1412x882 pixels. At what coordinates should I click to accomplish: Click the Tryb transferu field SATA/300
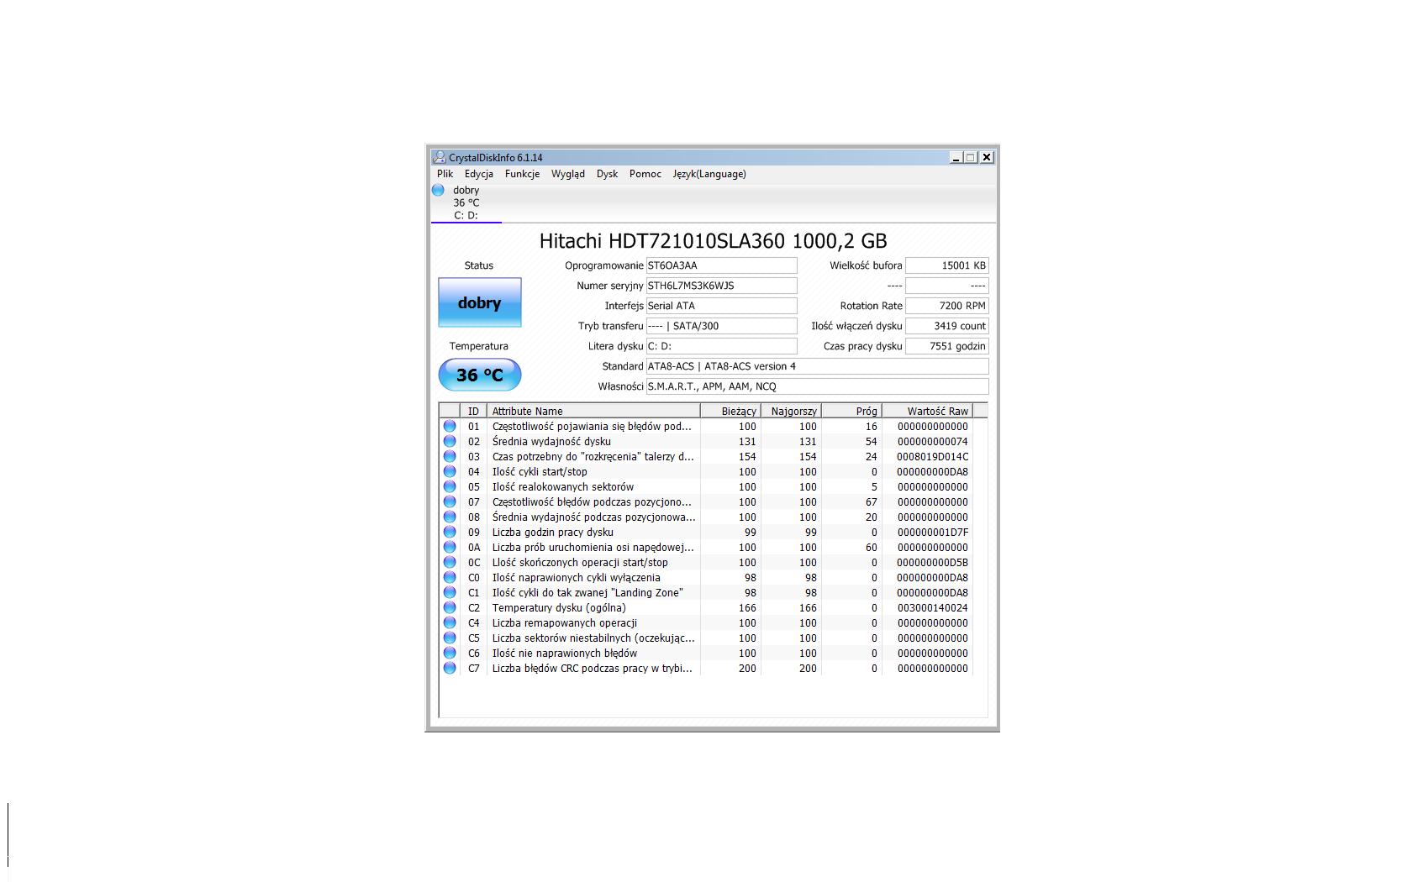[x=721, y=326]
